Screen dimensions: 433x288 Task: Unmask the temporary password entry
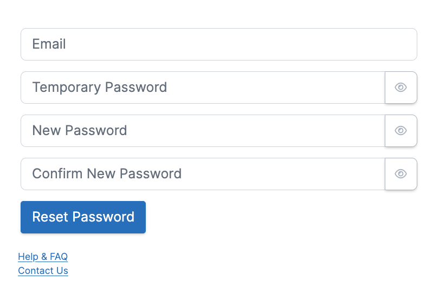pos(400,88)
